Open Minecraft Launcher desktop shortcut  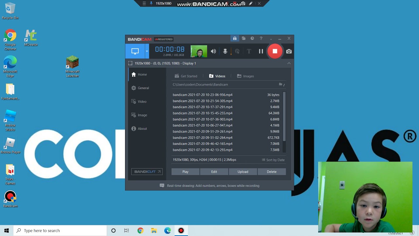point(72,67)
